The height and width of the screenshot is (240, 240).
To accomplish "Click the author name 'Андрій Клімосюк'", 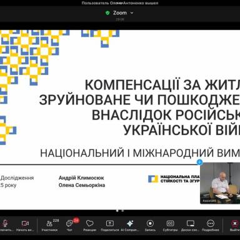I will pyautogui.click(x=81, y=178).
